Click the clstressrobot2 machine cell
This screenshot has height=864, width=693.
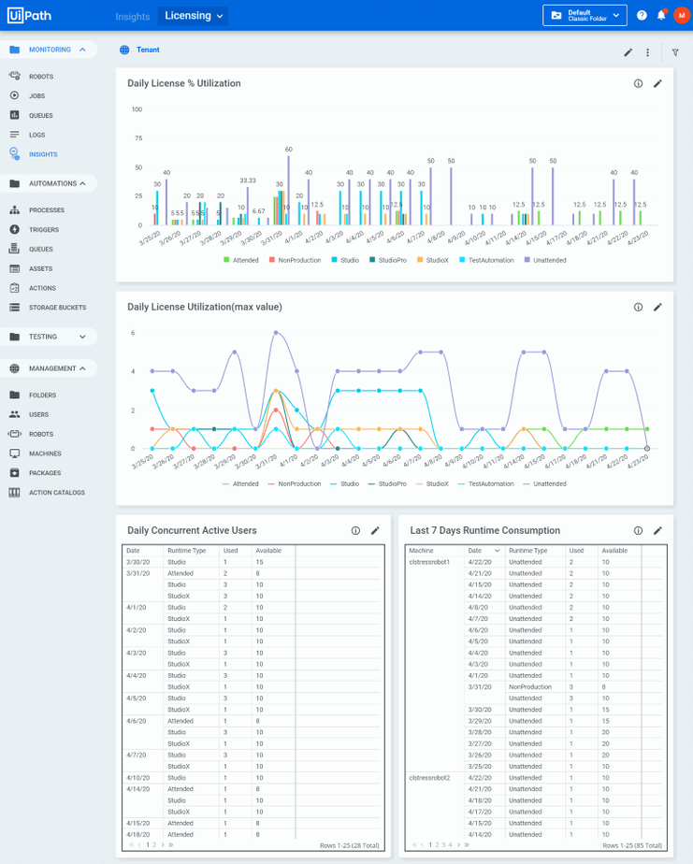click(x=430, y=778)
